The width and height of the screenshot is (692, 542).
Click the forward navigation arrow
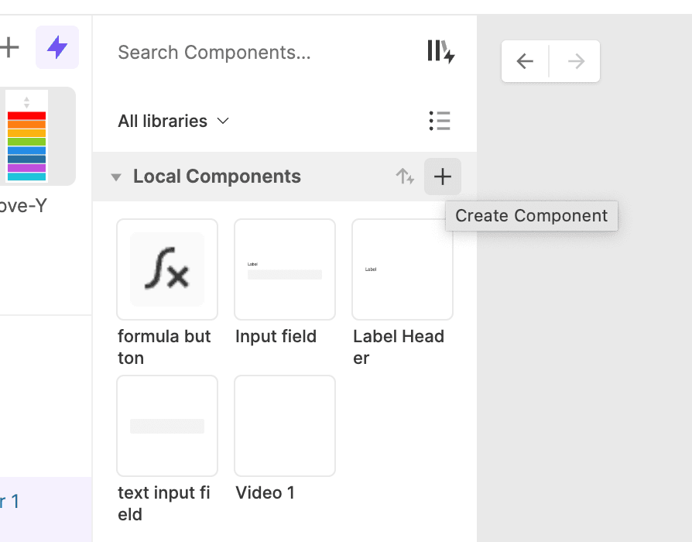[x=575, y=61]
